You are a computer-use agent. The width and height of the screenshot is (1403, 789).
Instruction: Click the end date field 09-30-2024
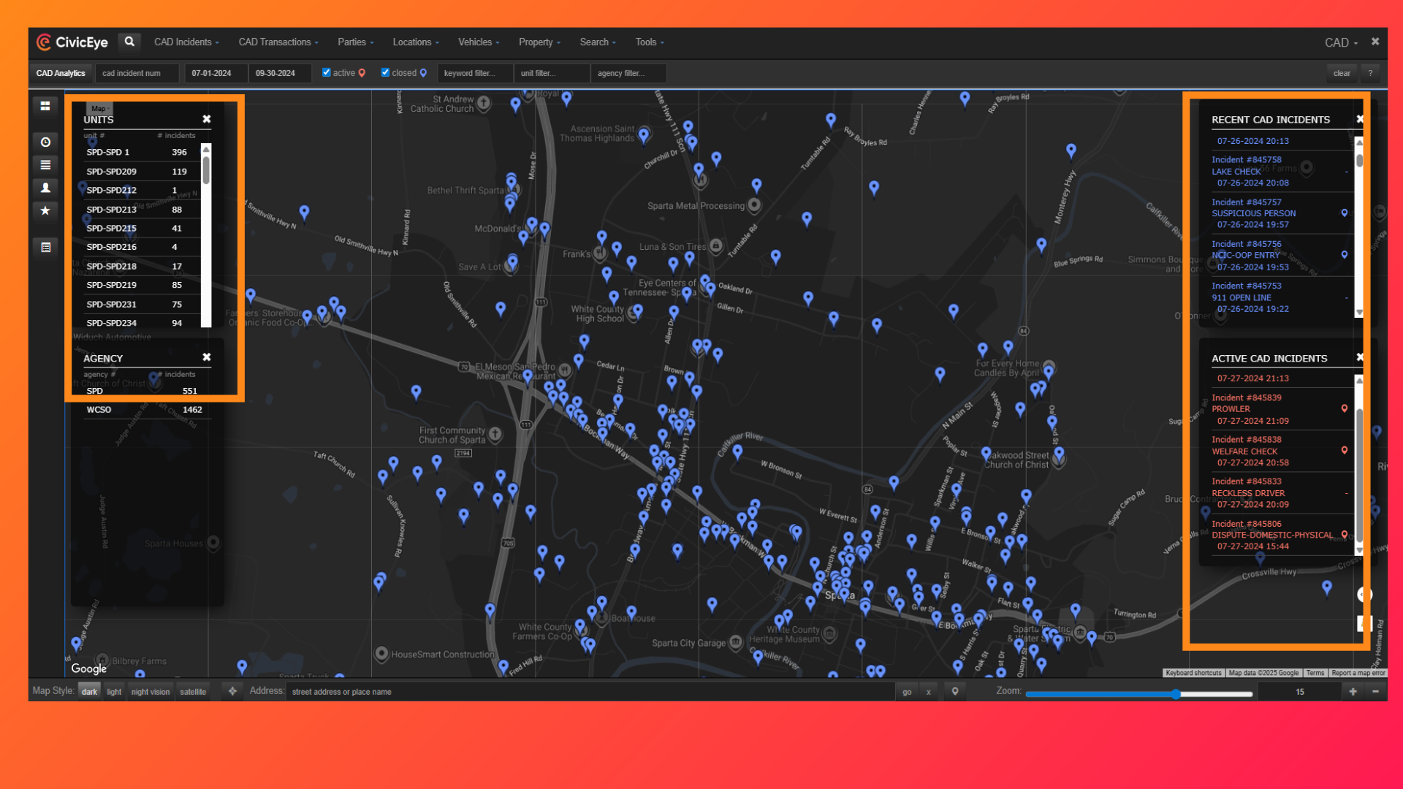tap(279, 73)
